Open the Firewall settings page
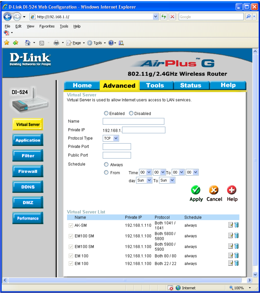260x293 pixels. coord(28,171)
